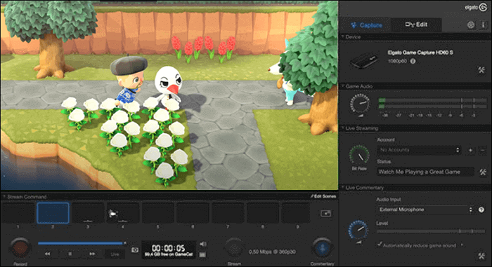
Task: Click the commentary Level meter
Action: (x=431, y=231)
